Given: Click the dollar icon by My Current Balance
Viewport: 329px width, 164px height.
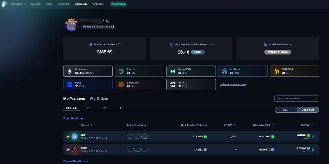Looking at the screenshot, I should (91, 44).
